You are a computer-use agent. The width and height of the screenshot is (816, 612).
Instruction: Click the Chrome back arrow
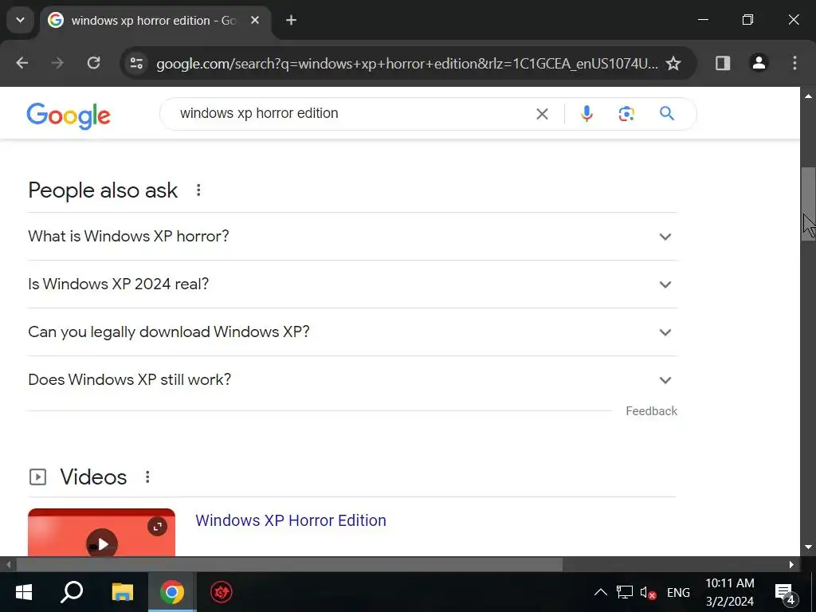[x=22, y=63]
